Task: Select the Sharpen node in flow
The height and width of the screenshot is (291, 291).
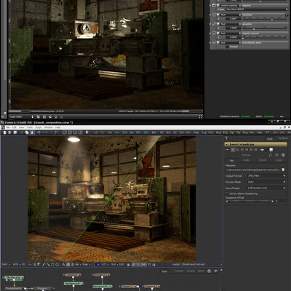Action: coord(42,289)
